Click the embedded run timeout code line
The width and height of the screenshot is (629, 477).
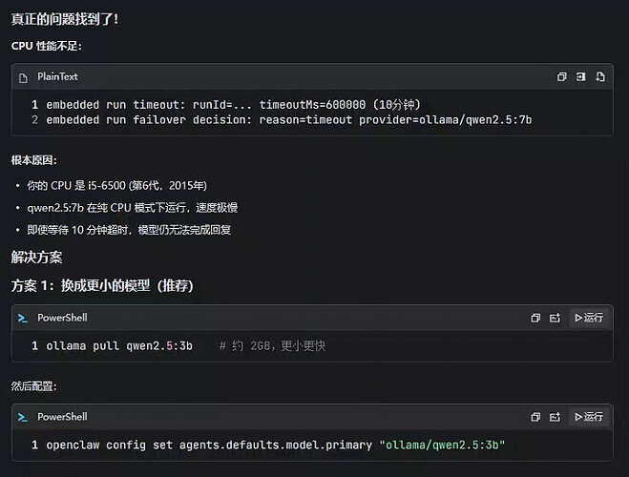pos(233,105)
